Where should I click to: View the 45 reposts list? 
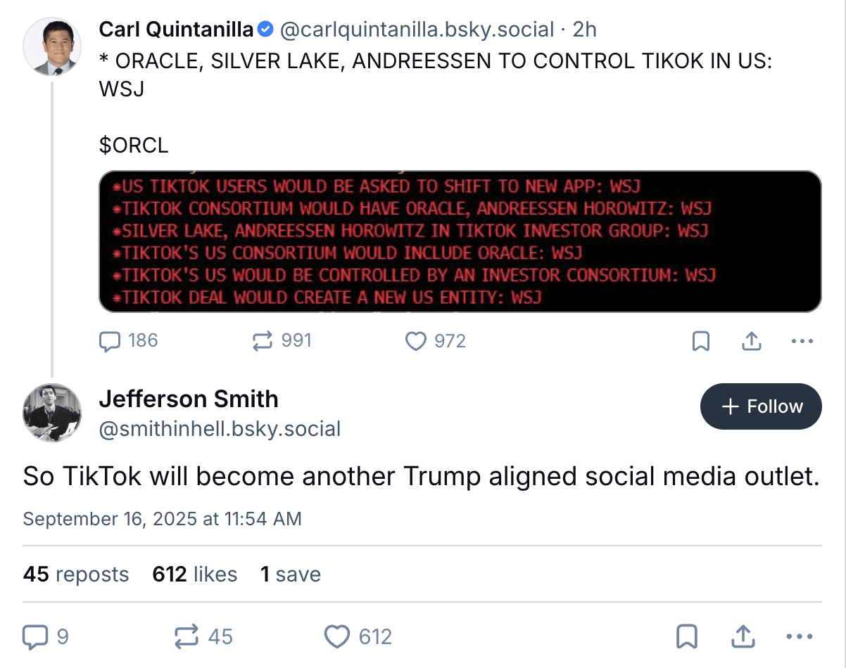tap(76, 574)
